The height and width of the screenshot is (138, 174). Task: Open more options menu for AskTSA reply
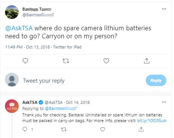coord(164,102)
